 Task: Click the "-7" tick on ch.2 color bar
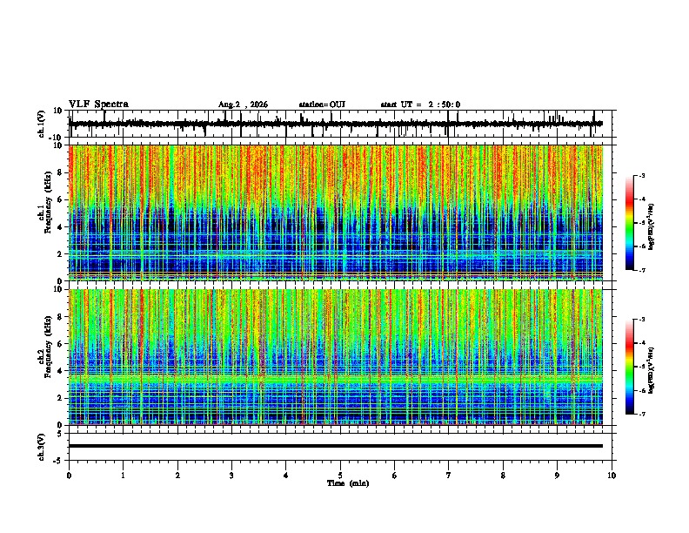coord(642,415)
